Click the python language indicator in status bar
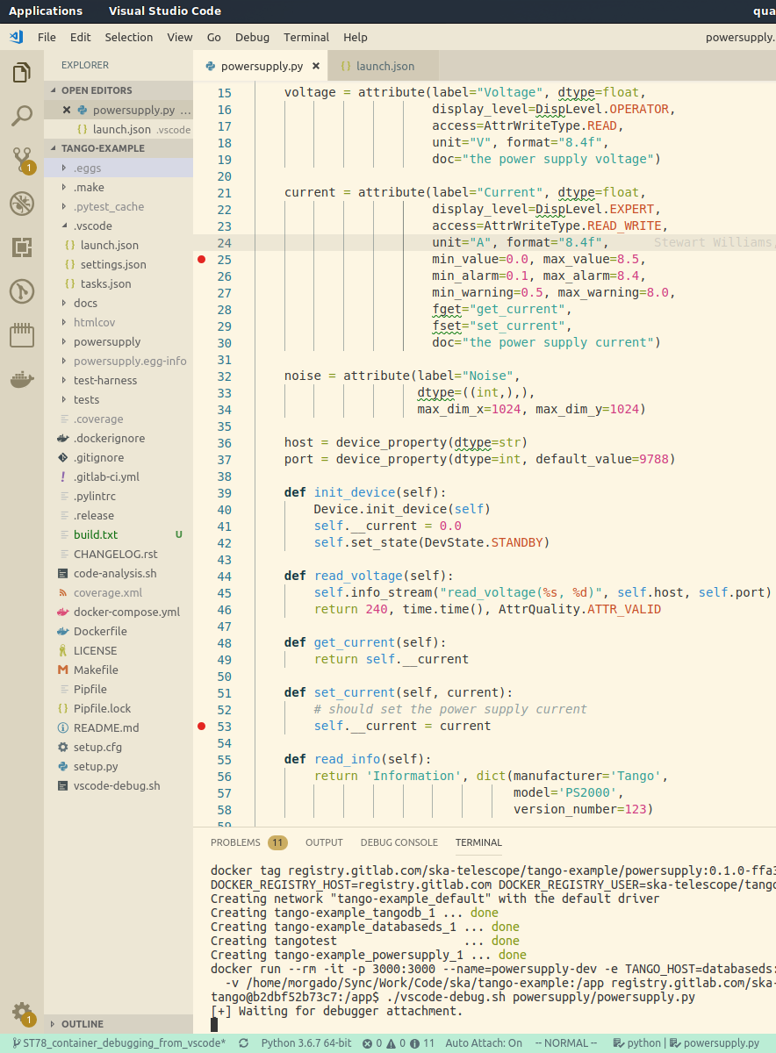The width and height of the screenshot is (776, 1053). click(x=636, y=1043)
